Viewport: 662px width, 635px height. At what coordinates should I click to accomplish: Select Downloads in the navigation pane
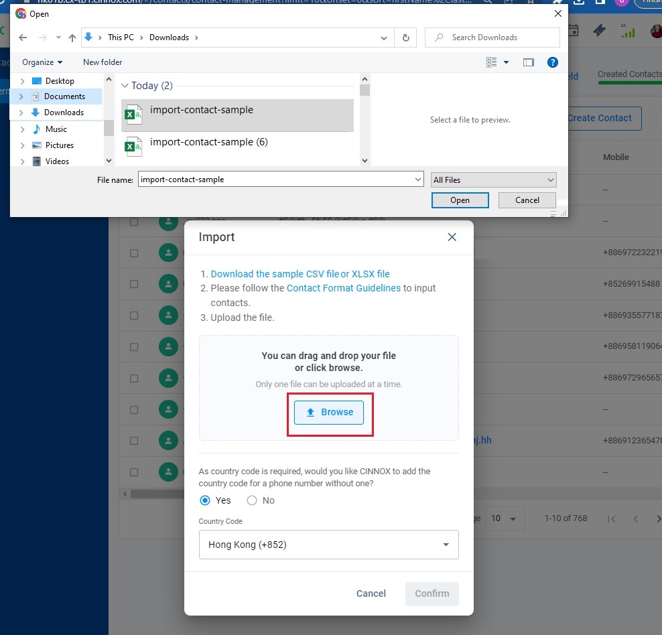(x=64, y=113)
